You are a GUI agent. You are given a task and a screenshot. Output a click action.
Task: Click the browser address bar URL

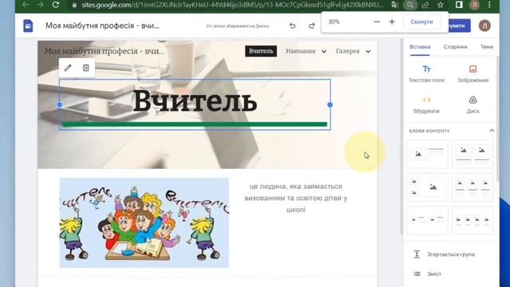(232, 5)
